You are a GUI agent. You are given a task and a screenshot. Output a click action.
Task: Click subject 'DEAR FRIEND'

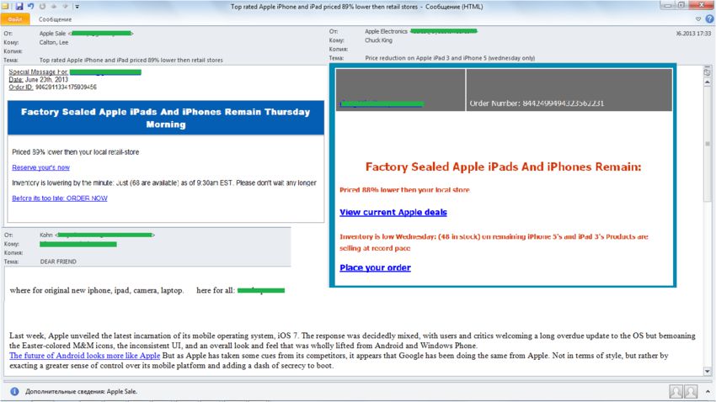point(58,262)
